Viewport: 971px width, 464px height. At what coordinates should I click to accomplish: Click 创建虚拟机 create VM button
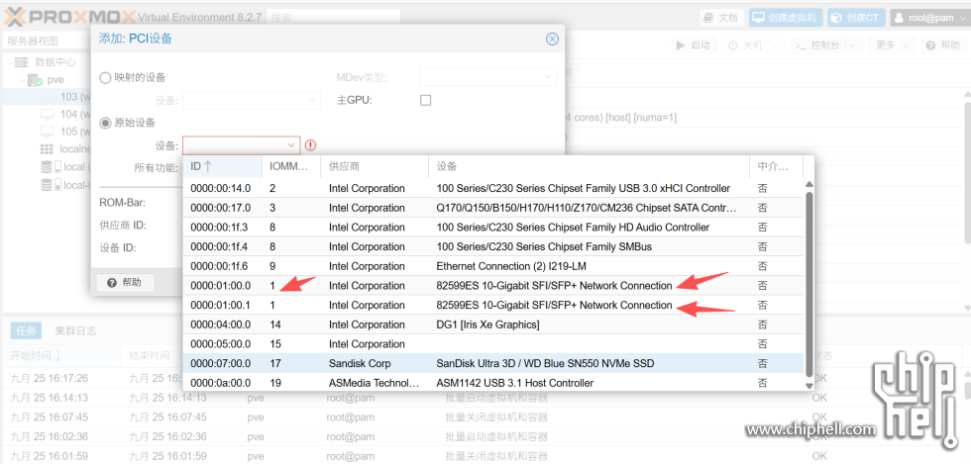coord(787,18)
